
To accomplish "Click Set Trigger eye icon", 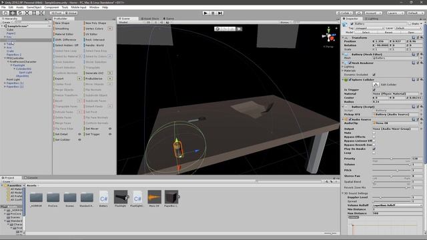I will click(110, 134).
